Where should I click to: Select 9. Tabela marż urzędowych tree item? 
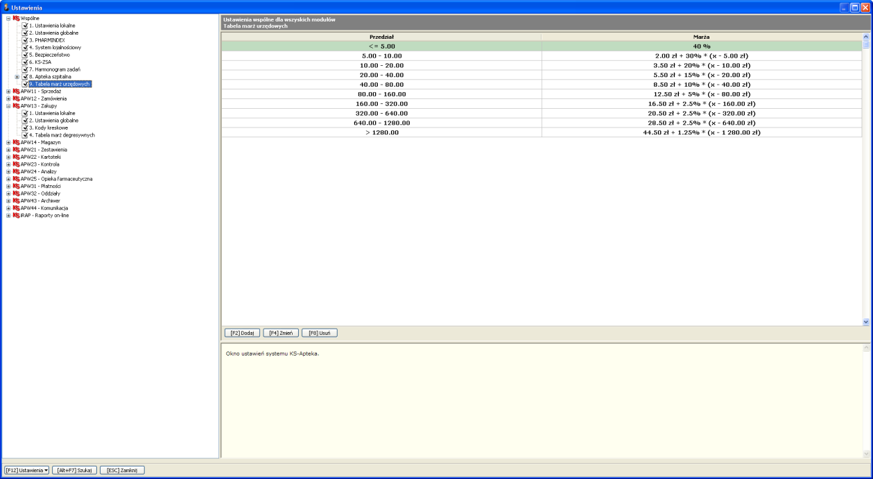60,84
